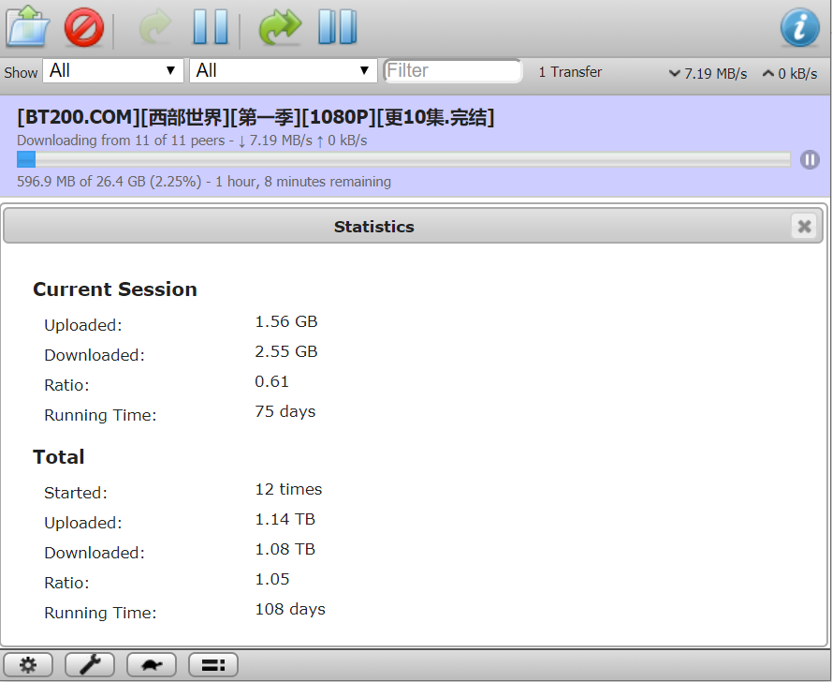Open the gear settings menu

(x=28, y=665)
